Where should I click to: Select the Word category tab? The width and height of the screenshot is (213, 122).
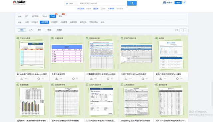[45, 16]
